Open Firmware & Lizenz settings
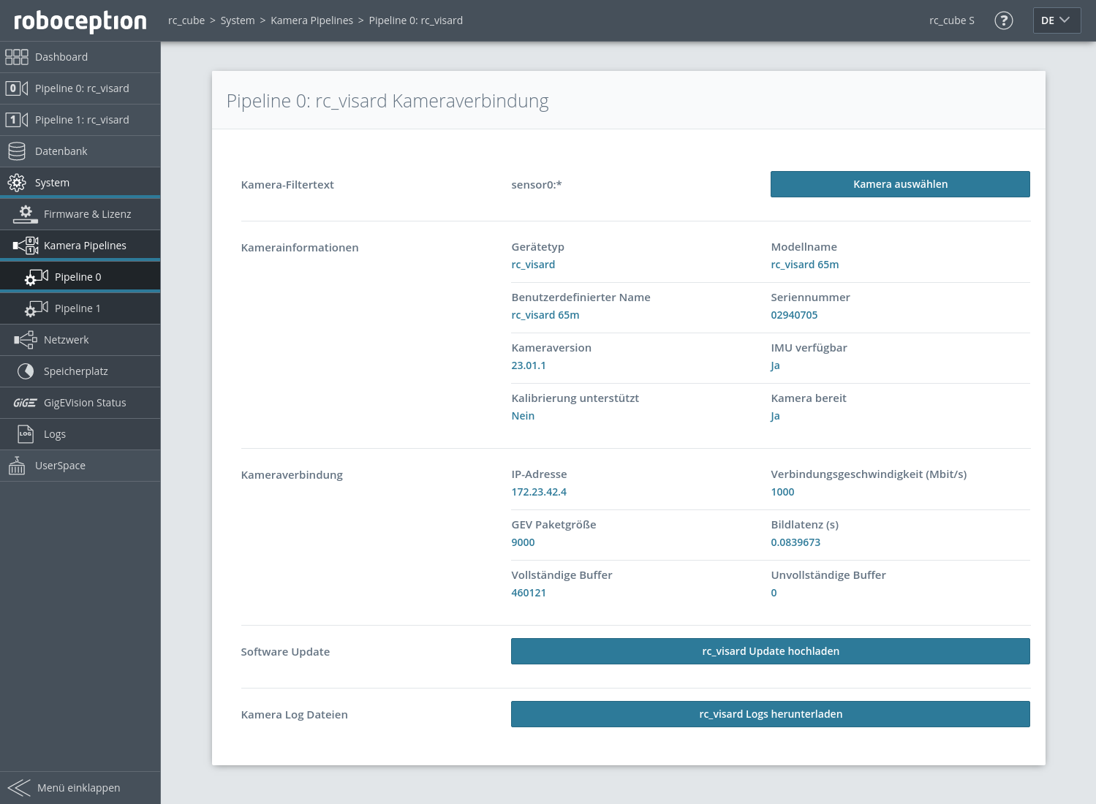Image resolution: width=1096 pixels, height=804 pixels. (87, 213)
